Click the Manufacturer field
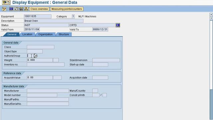The width and height of the screenshot is (213, 120). tap(48, 91)
